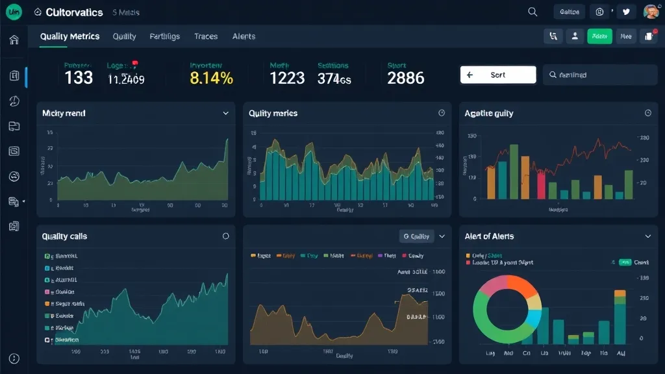Click the 2886 metric value

pyautogui.click(x=405, y=78)
